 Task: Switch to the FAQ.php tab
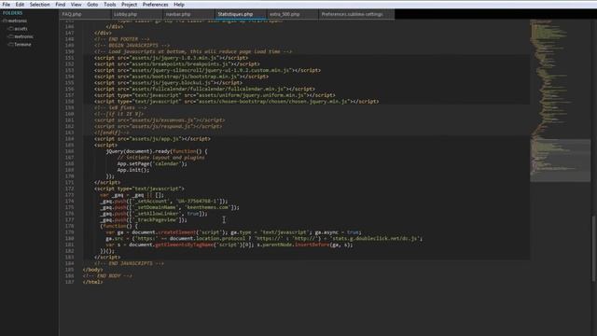click(85, 14)
